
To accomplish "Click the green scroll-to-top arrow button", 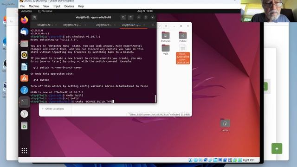I will (277, 148).
